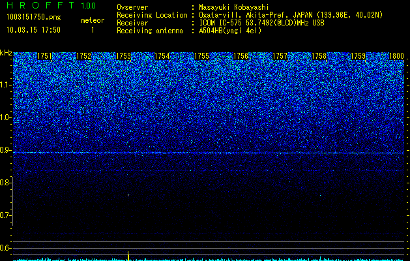Click the Receiving antenna label
This screenshot has width=410, height=261.
[150, 31]
